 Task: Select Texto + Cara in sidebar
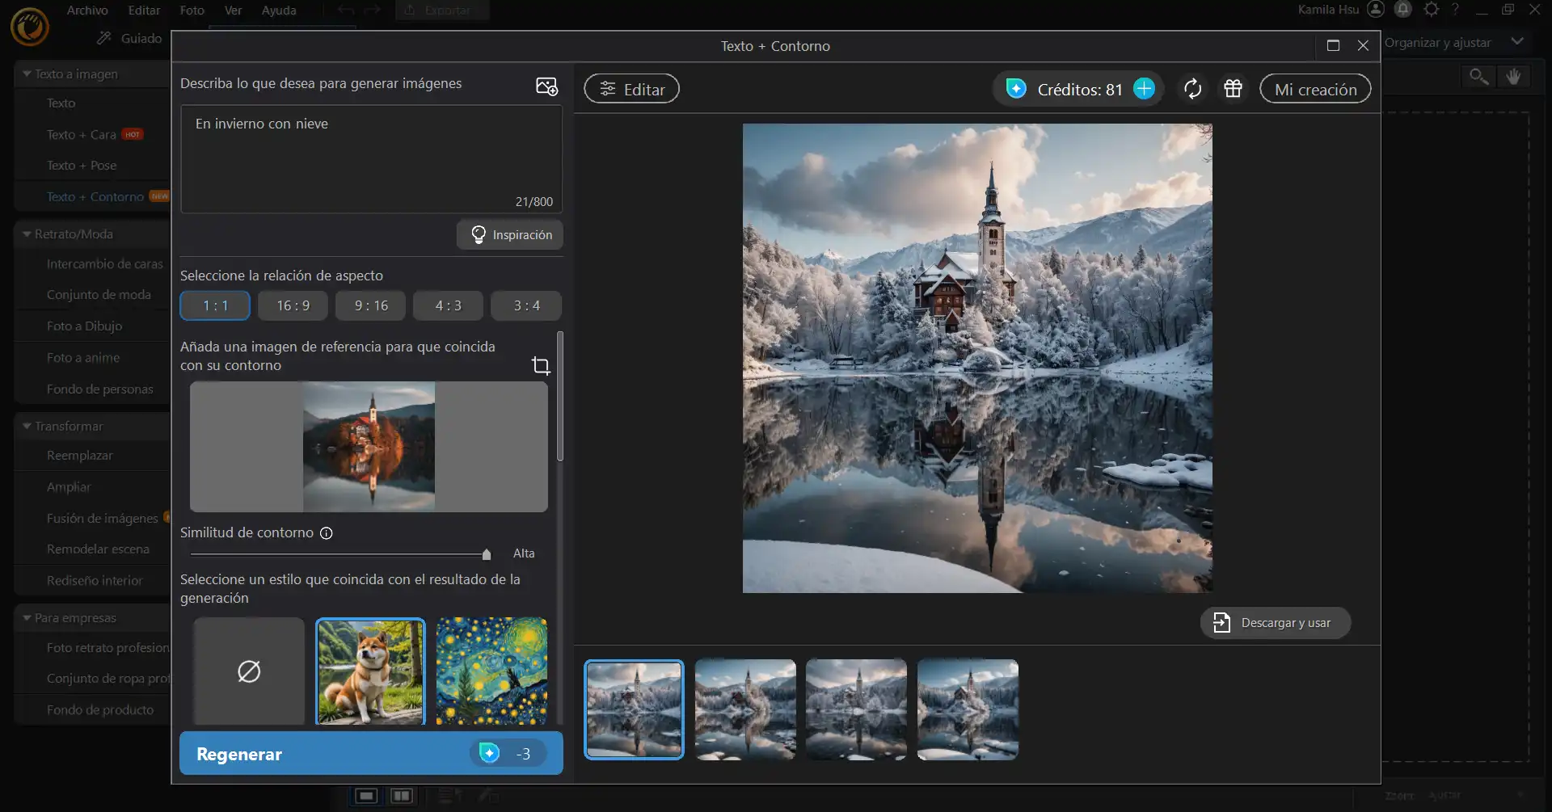pos(82,135)
